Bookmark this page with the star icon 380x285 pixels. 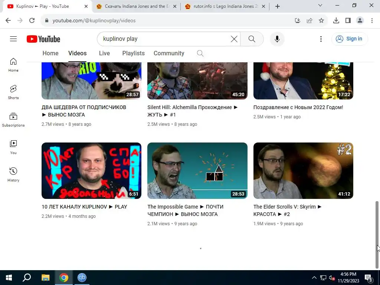[321, 21]
